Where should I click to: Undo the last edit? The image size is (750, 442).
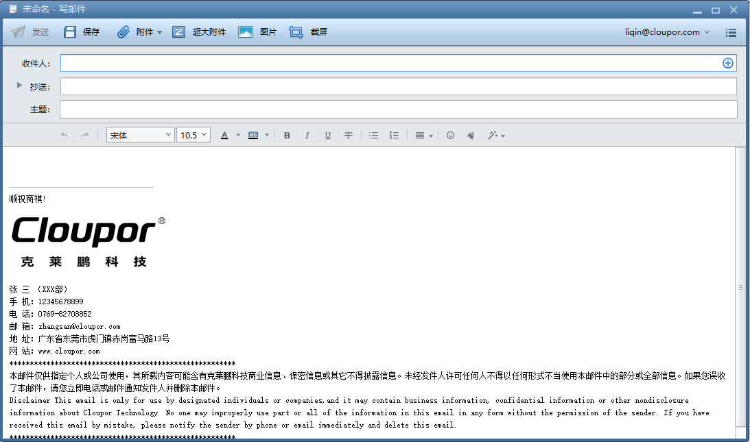click(64, 135)
